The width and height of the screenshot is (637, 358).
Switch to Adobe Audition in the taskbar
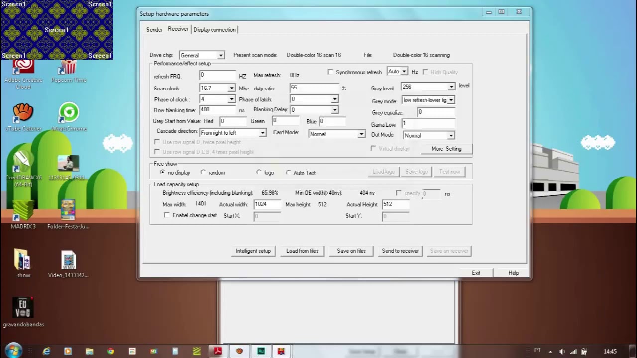(x=261, y=351)
